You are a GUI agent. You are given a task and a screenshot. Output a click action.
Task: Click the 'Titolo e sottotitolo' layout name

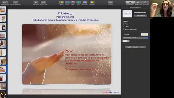[x=140, y=13]
